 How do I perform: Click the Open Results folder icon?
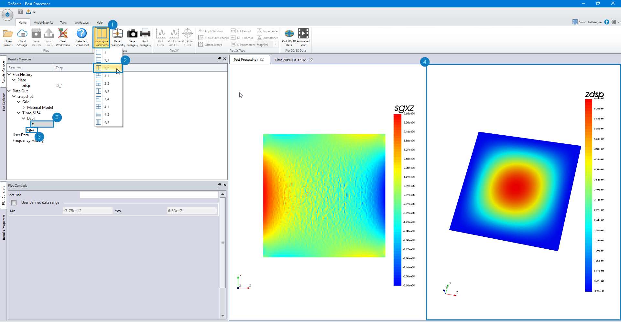tap(8, 34)
